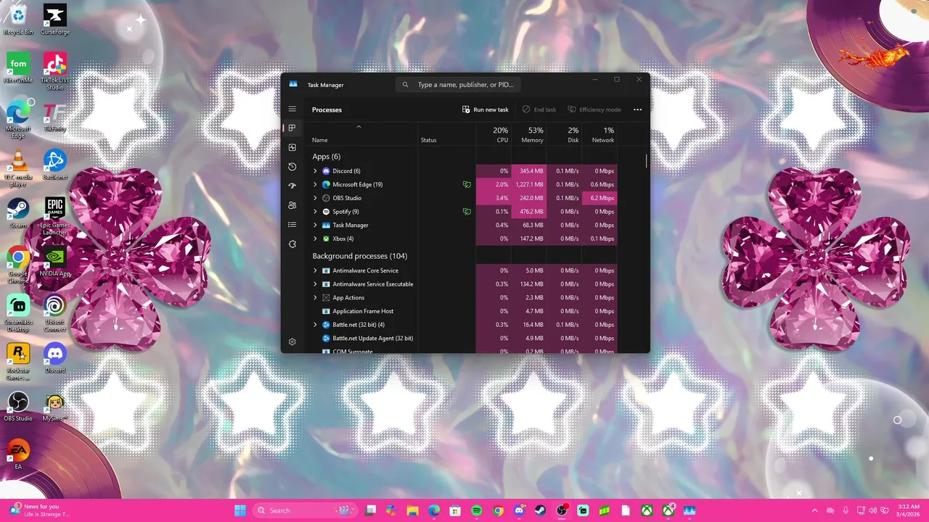Expand the OBS Studio process row

click(x=315, y=198)
